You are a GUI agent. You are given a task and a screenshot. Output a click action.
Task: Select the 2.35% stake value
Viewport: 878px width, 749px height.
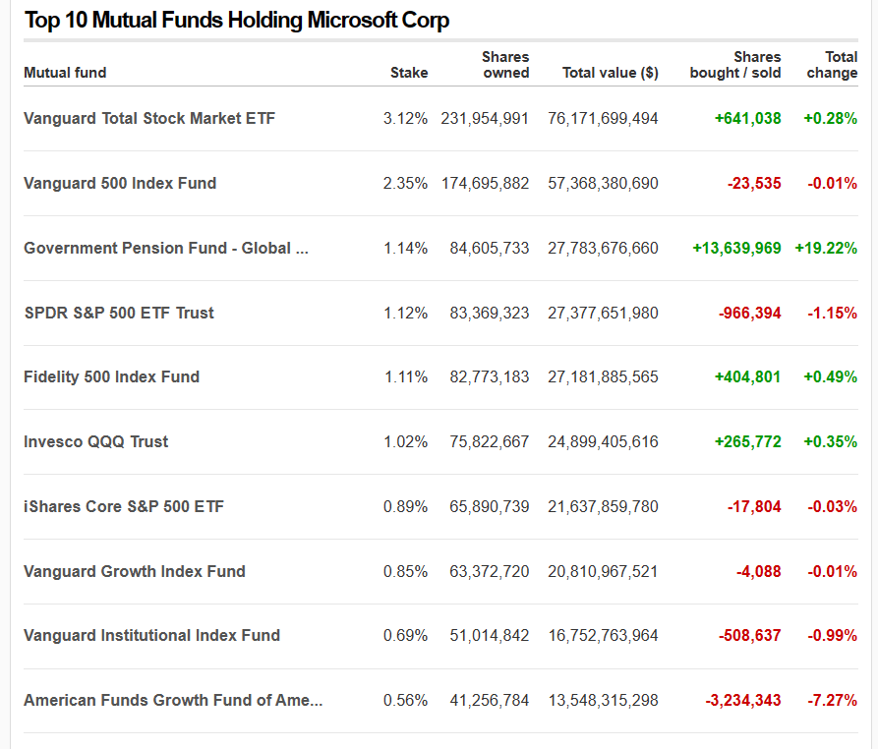pos(405,184)
